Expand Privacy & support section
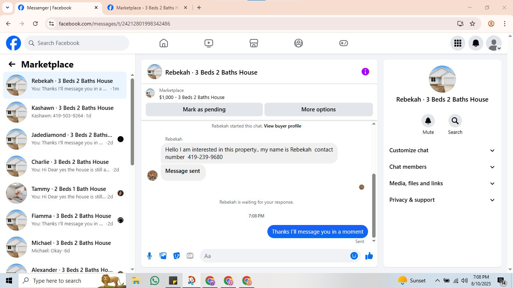 (442, 200)
